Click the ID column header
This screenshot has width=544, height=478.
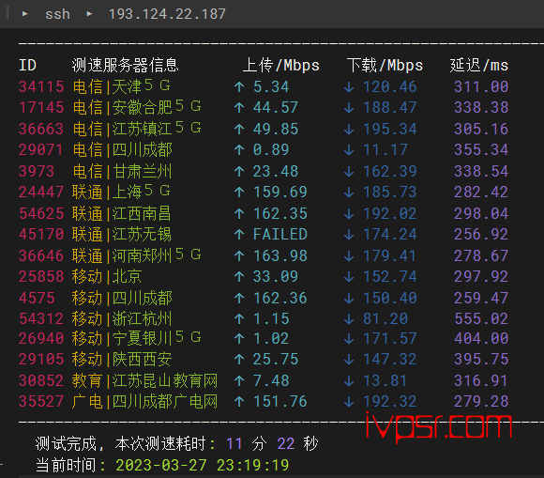pos(27,66)
